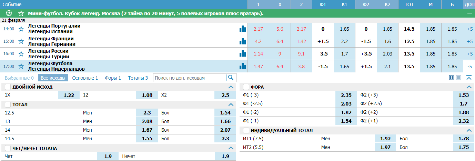This screenshot has height=161, width=475.
Task: Pick ИТ2 (5.5) over at 1.75
Action: coord(464,148)
